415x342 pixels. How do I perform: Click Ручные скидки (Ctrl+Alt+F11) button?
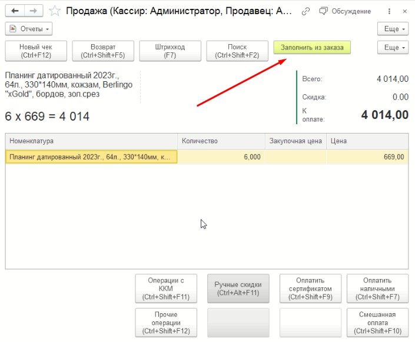(x=238, y=288)
